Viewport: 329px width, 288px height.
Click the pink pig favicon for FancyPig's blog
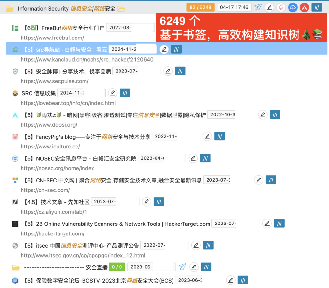tap(15, 137)
